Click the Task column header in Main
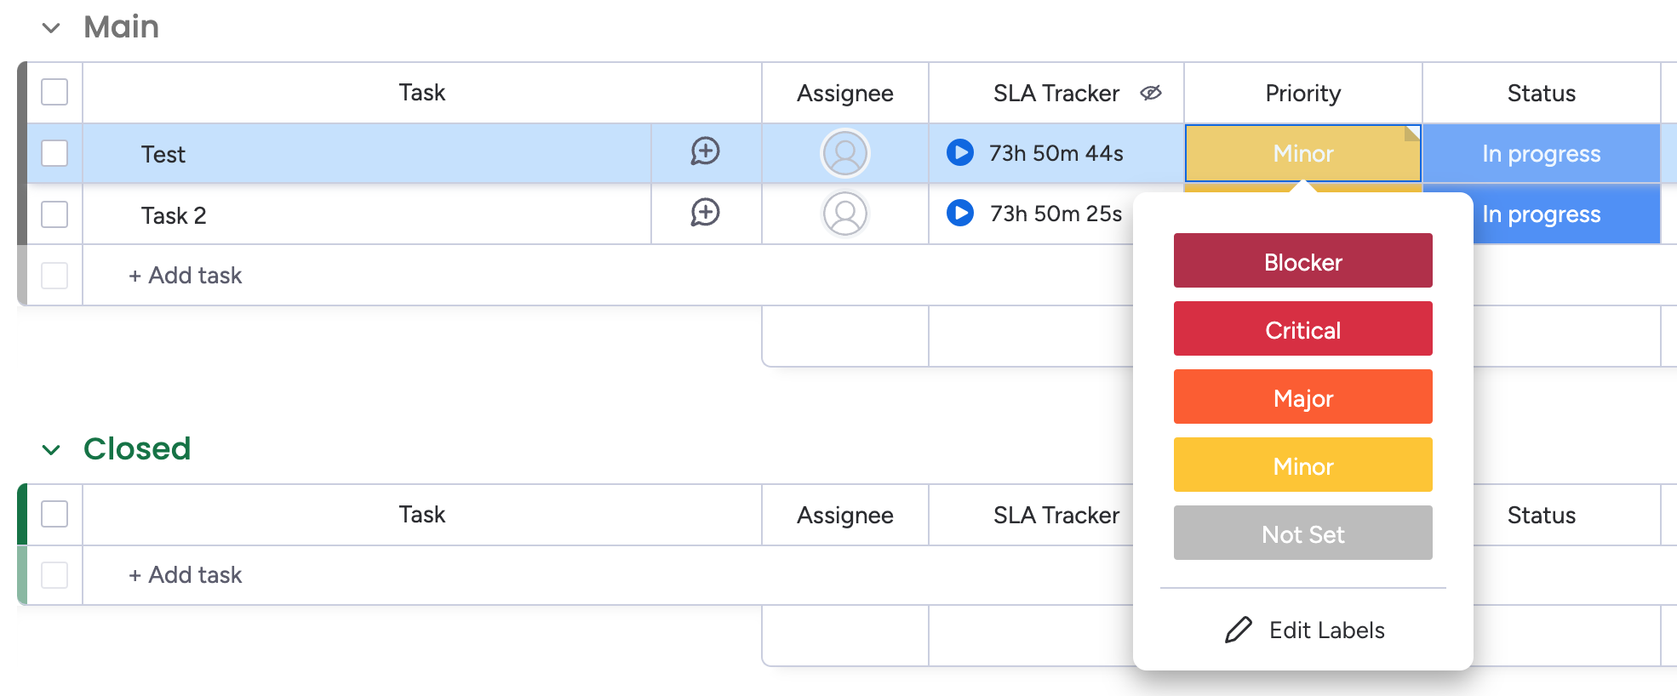 pyautogui.click(x=421, y=92)
